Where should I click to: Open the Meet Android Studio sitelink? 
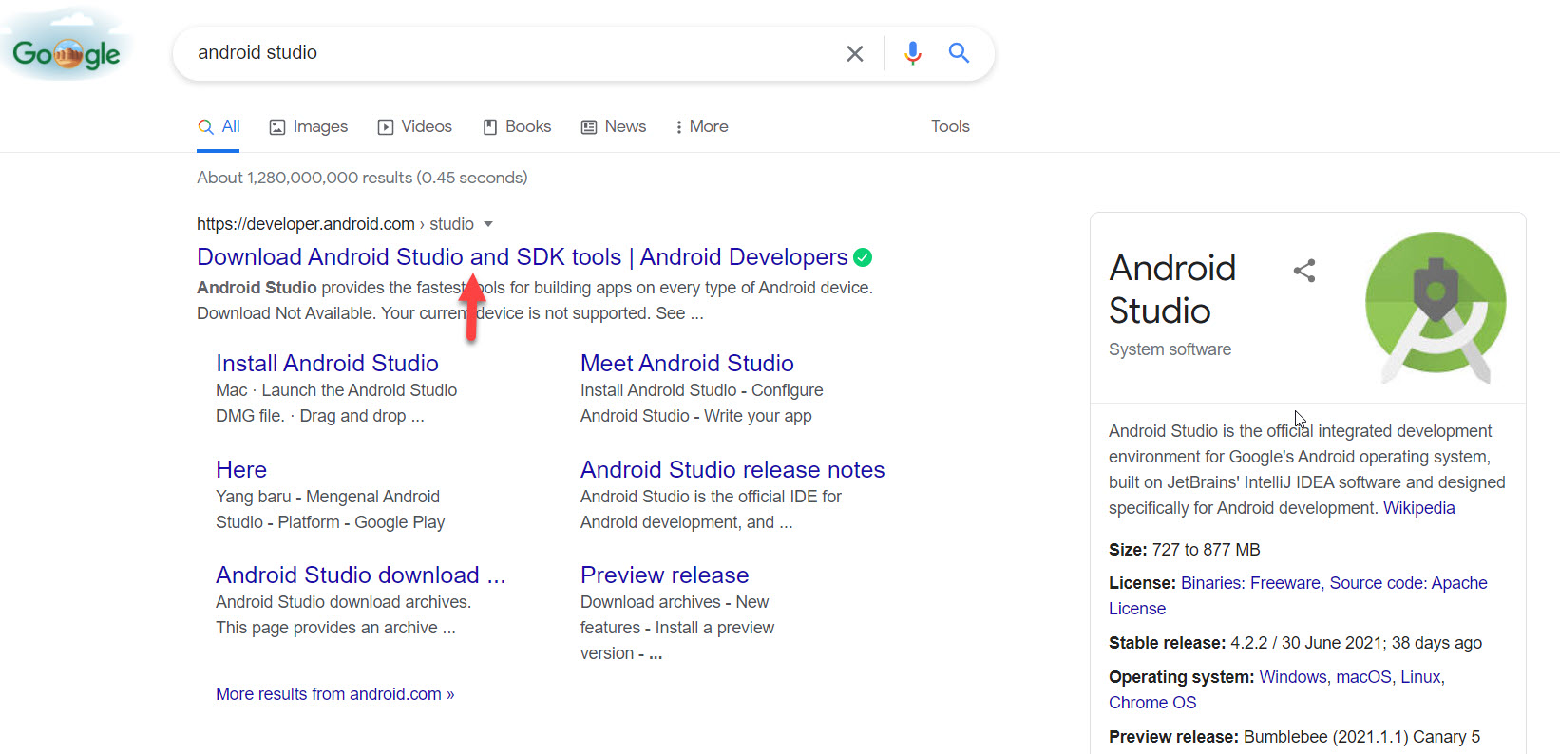pos(687,363)
